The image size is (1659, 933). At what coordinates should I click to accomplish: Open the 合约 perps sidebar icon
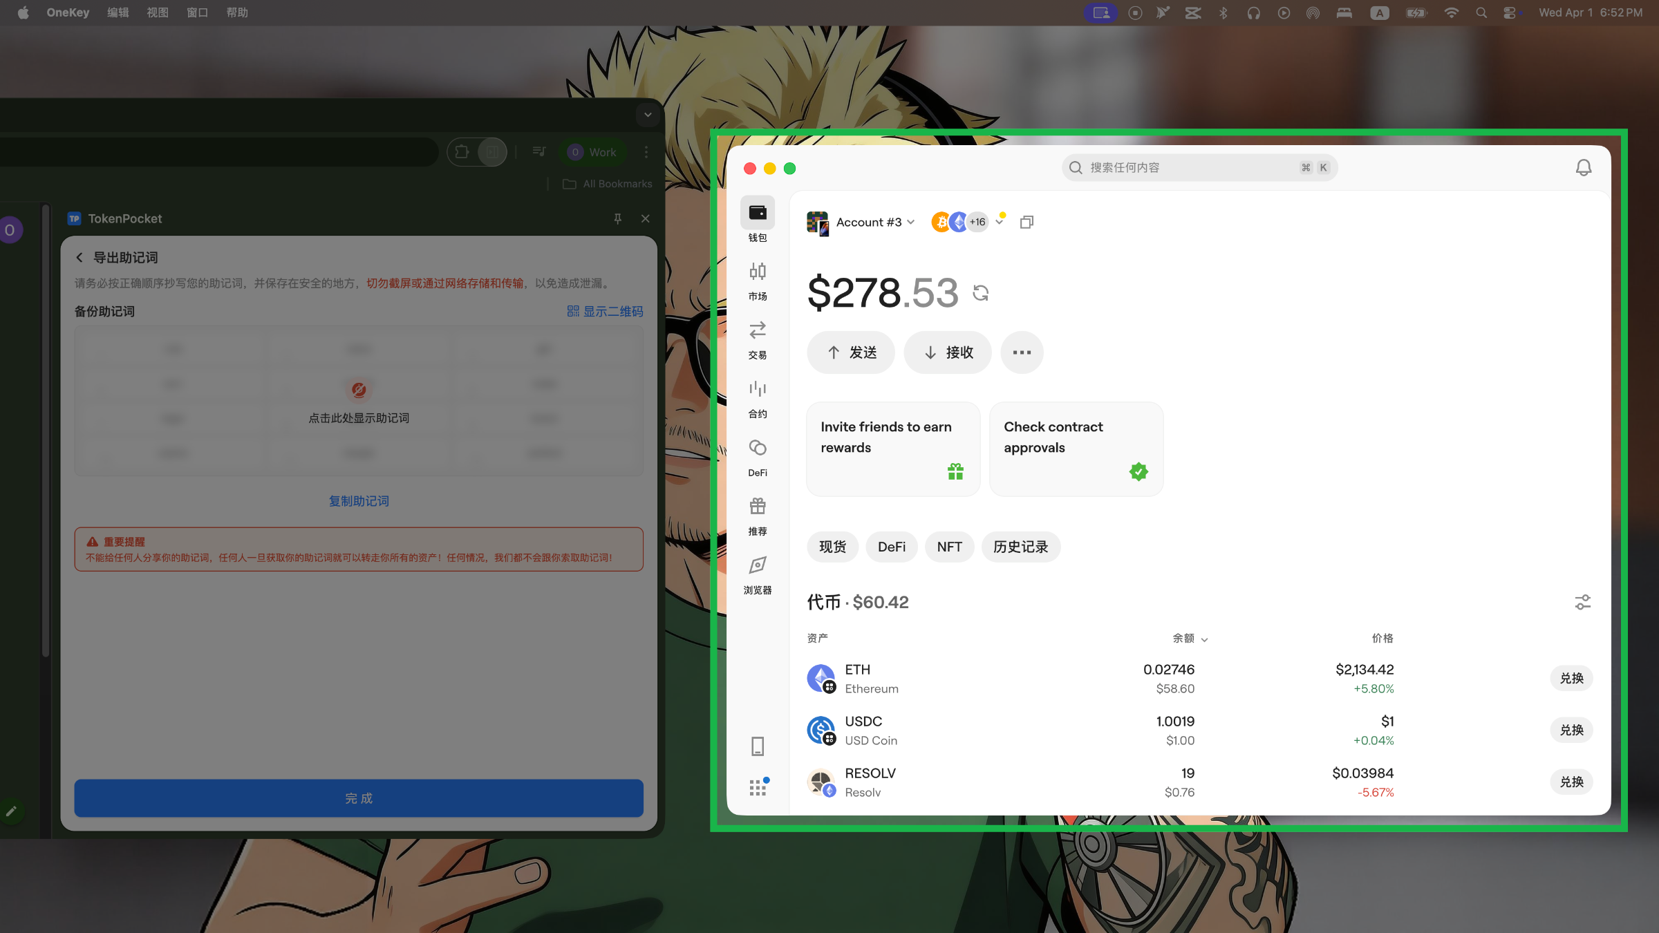tap(758, 389)
